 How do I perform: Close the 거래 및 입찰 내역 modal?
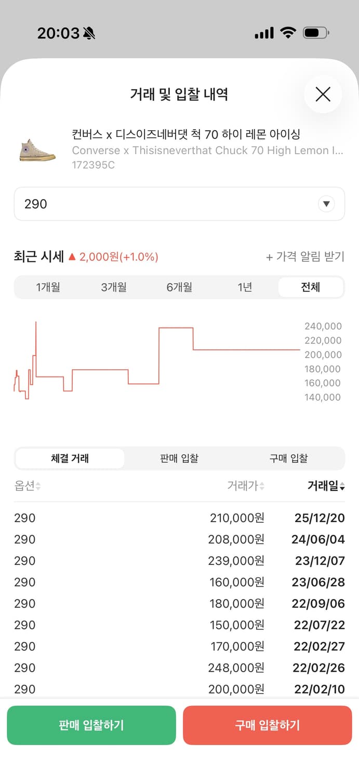click(323, 94)
